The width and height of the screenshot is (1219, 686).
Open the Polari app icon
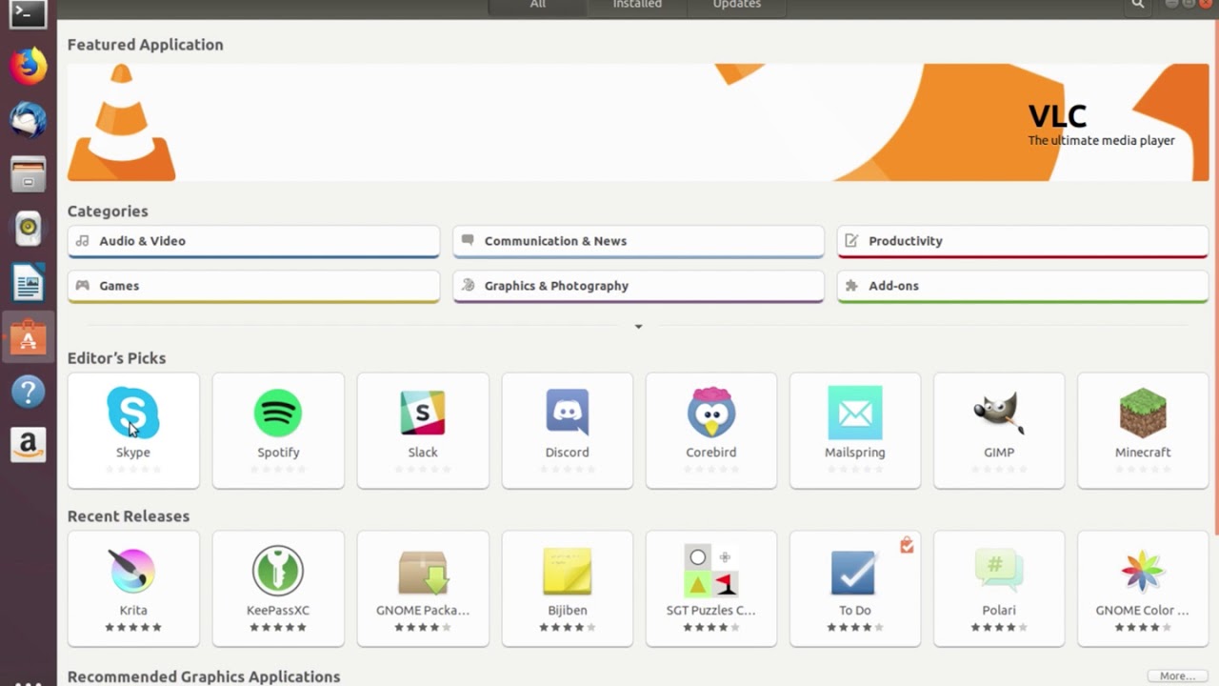coord(999,571)
